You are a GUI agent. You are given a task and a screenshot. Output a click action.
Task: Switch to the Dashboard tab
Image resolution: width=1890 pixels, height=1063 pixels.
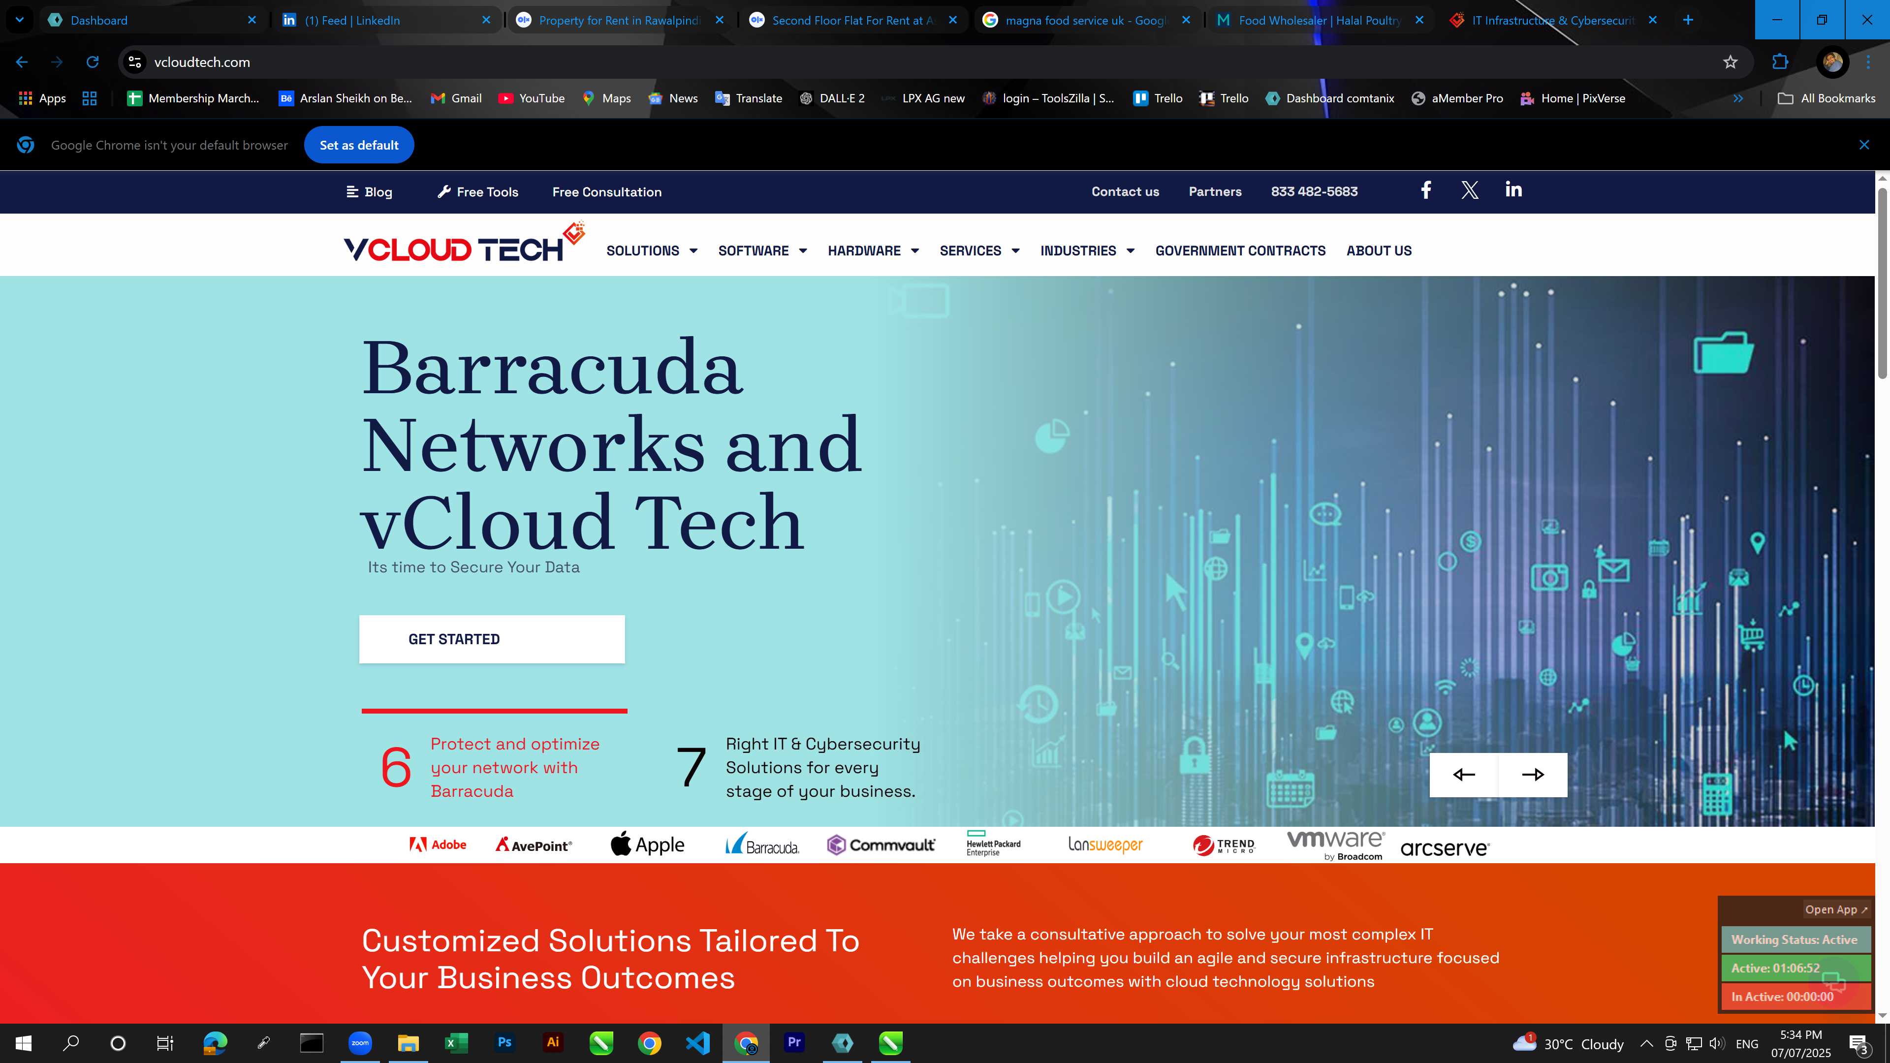152,20
